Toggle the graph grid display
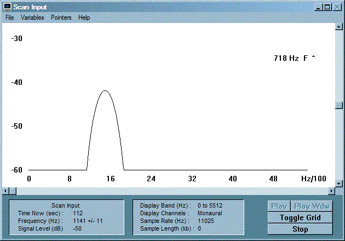 [x=300, y=217]
